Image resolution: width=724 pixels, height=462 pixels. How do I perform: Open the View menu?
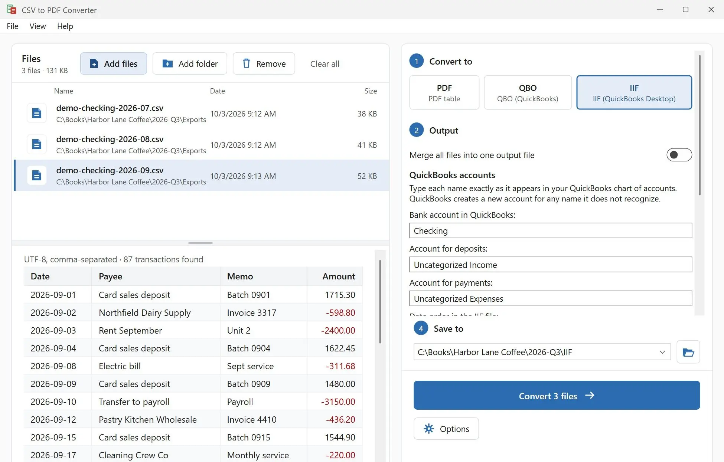pyautogui.click(x=37, y=26)
